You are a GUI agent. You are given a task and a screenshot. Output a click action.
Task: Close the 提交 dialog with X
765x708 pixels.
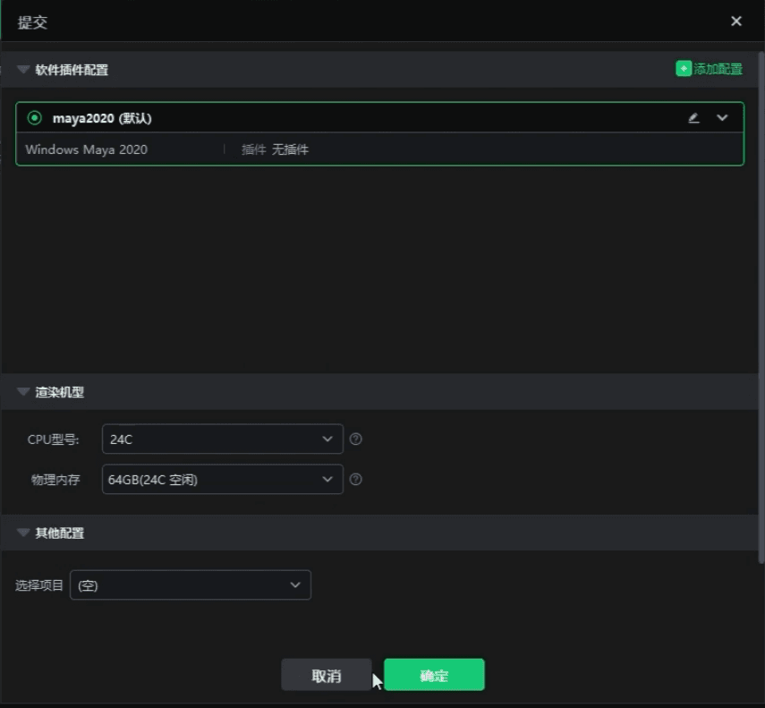click(x=736, y=21)
